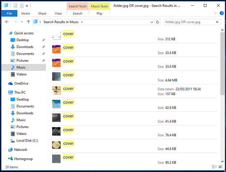226x172 pixels.
Task: Click the chevron after Search Results in Music
Action: point(82,22)
